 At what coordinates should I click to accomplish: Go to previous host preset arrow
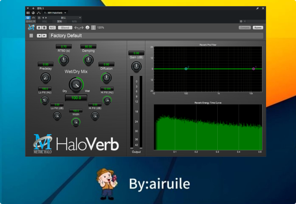43,18
